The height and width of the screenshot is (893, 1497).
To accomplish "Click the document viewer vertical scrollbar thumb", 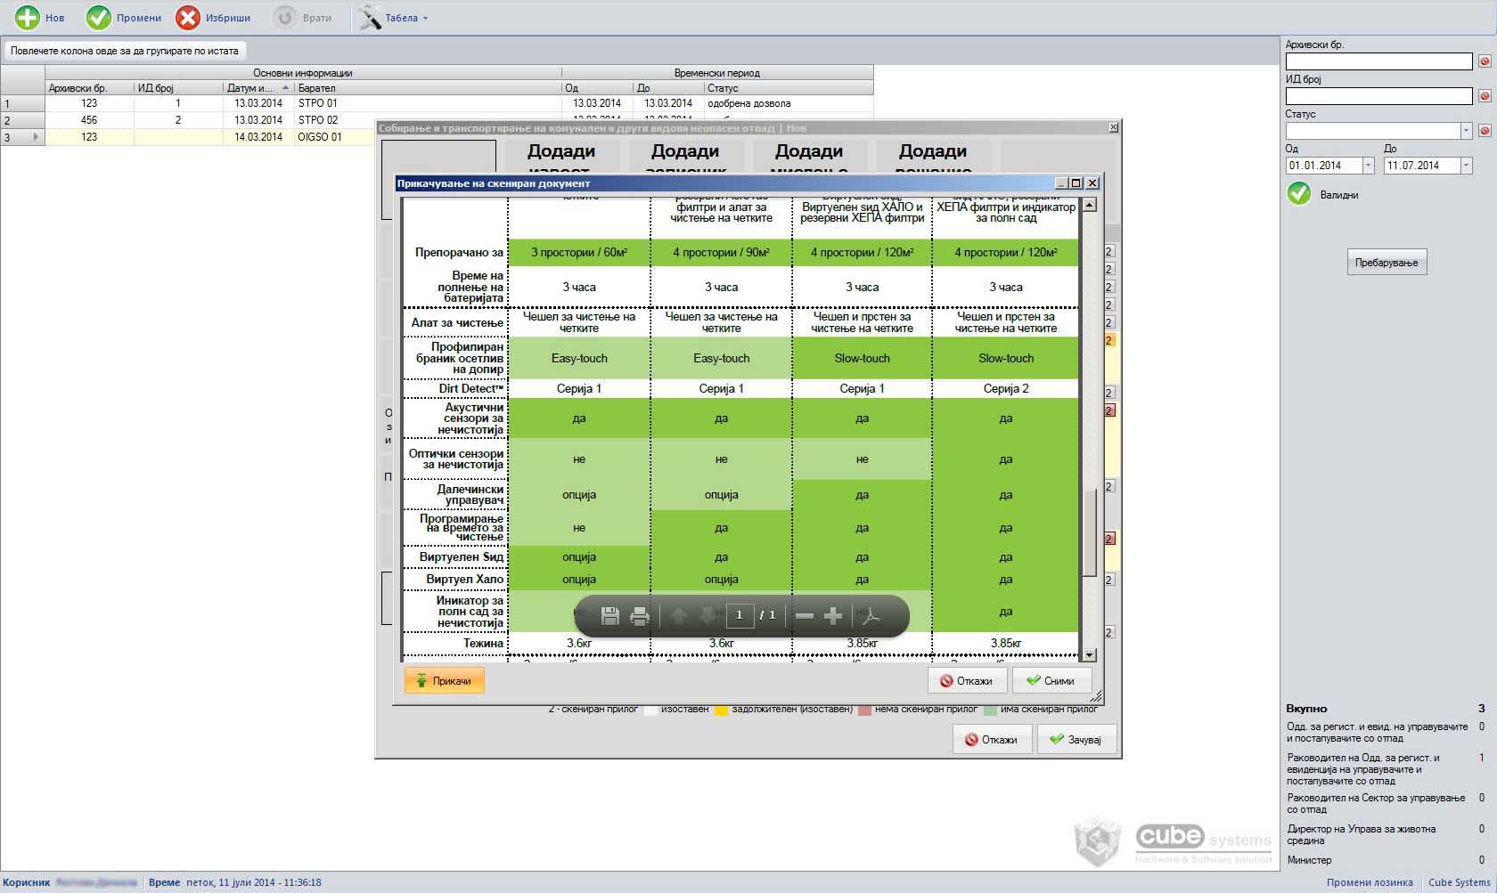I will (1089, 532).
